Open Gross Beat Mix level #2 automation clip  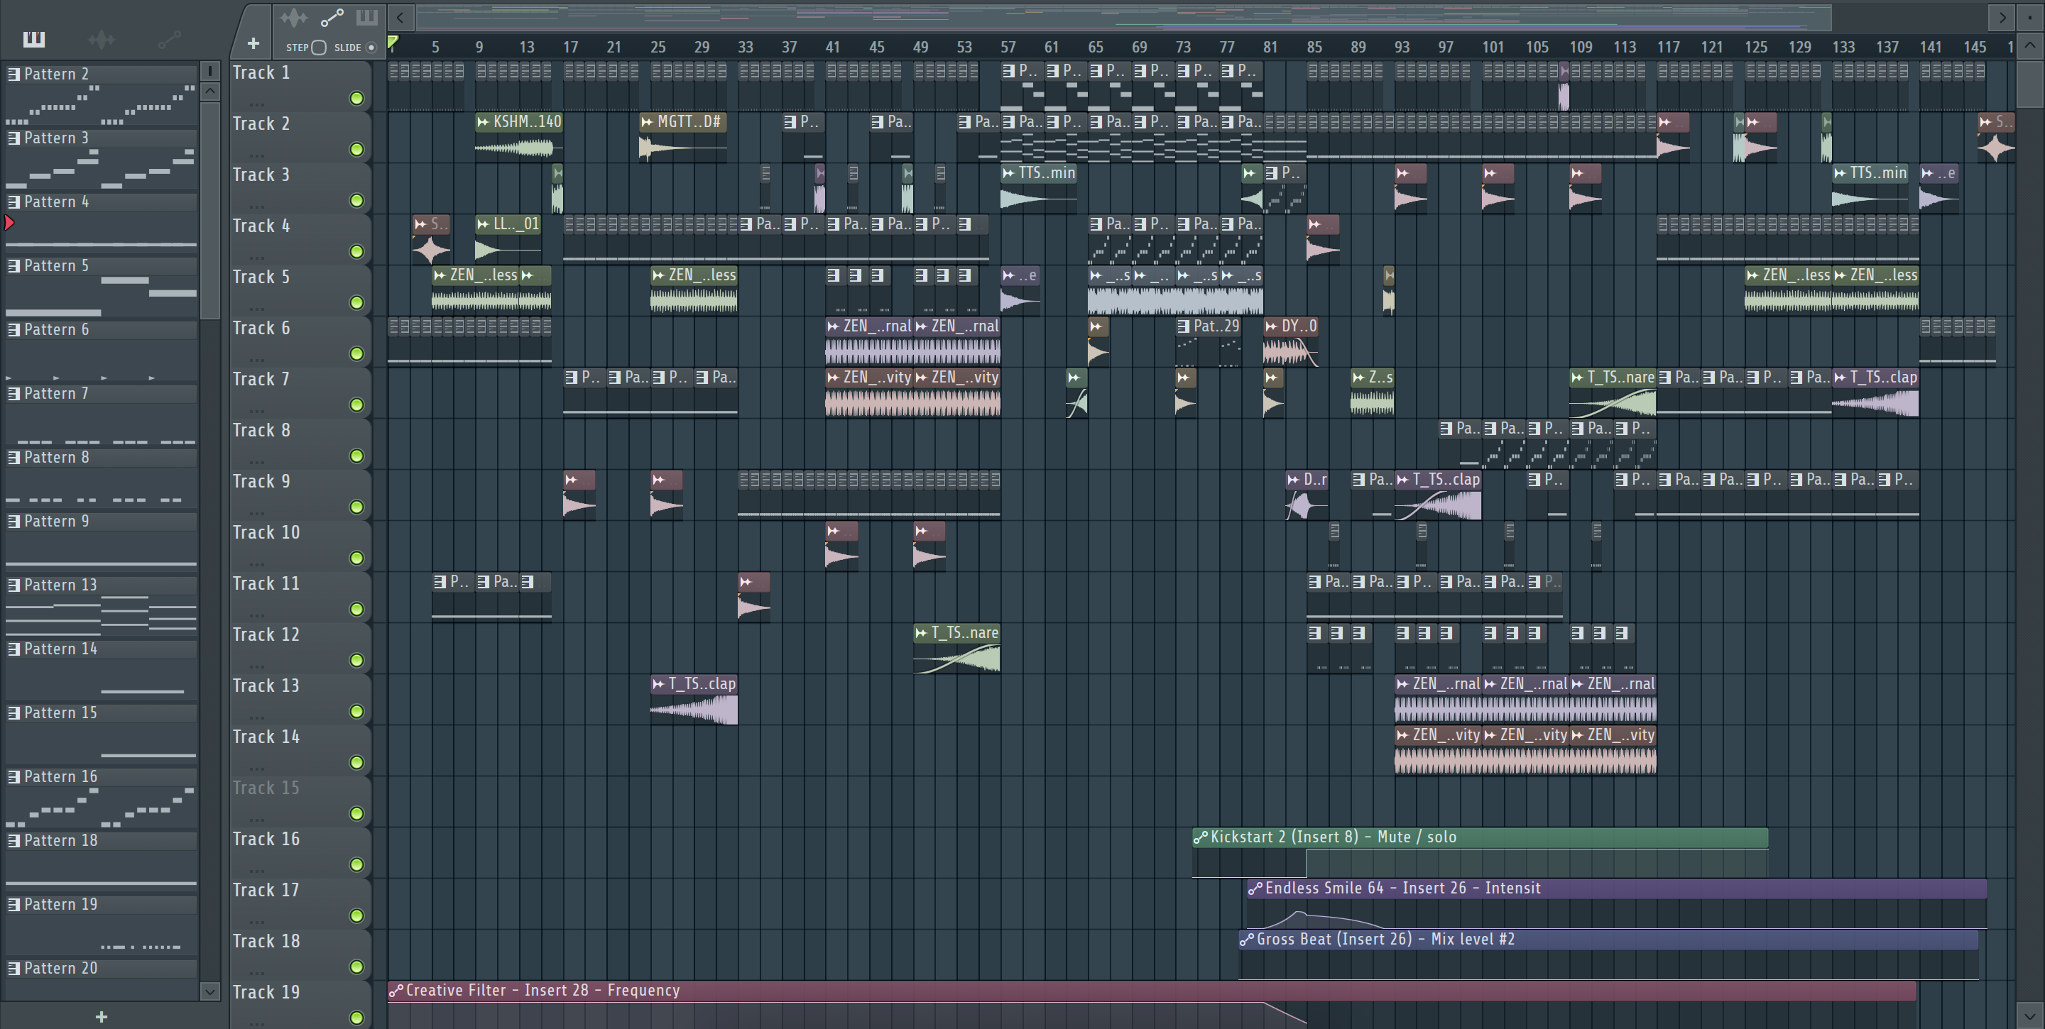tap(1608, 954)
